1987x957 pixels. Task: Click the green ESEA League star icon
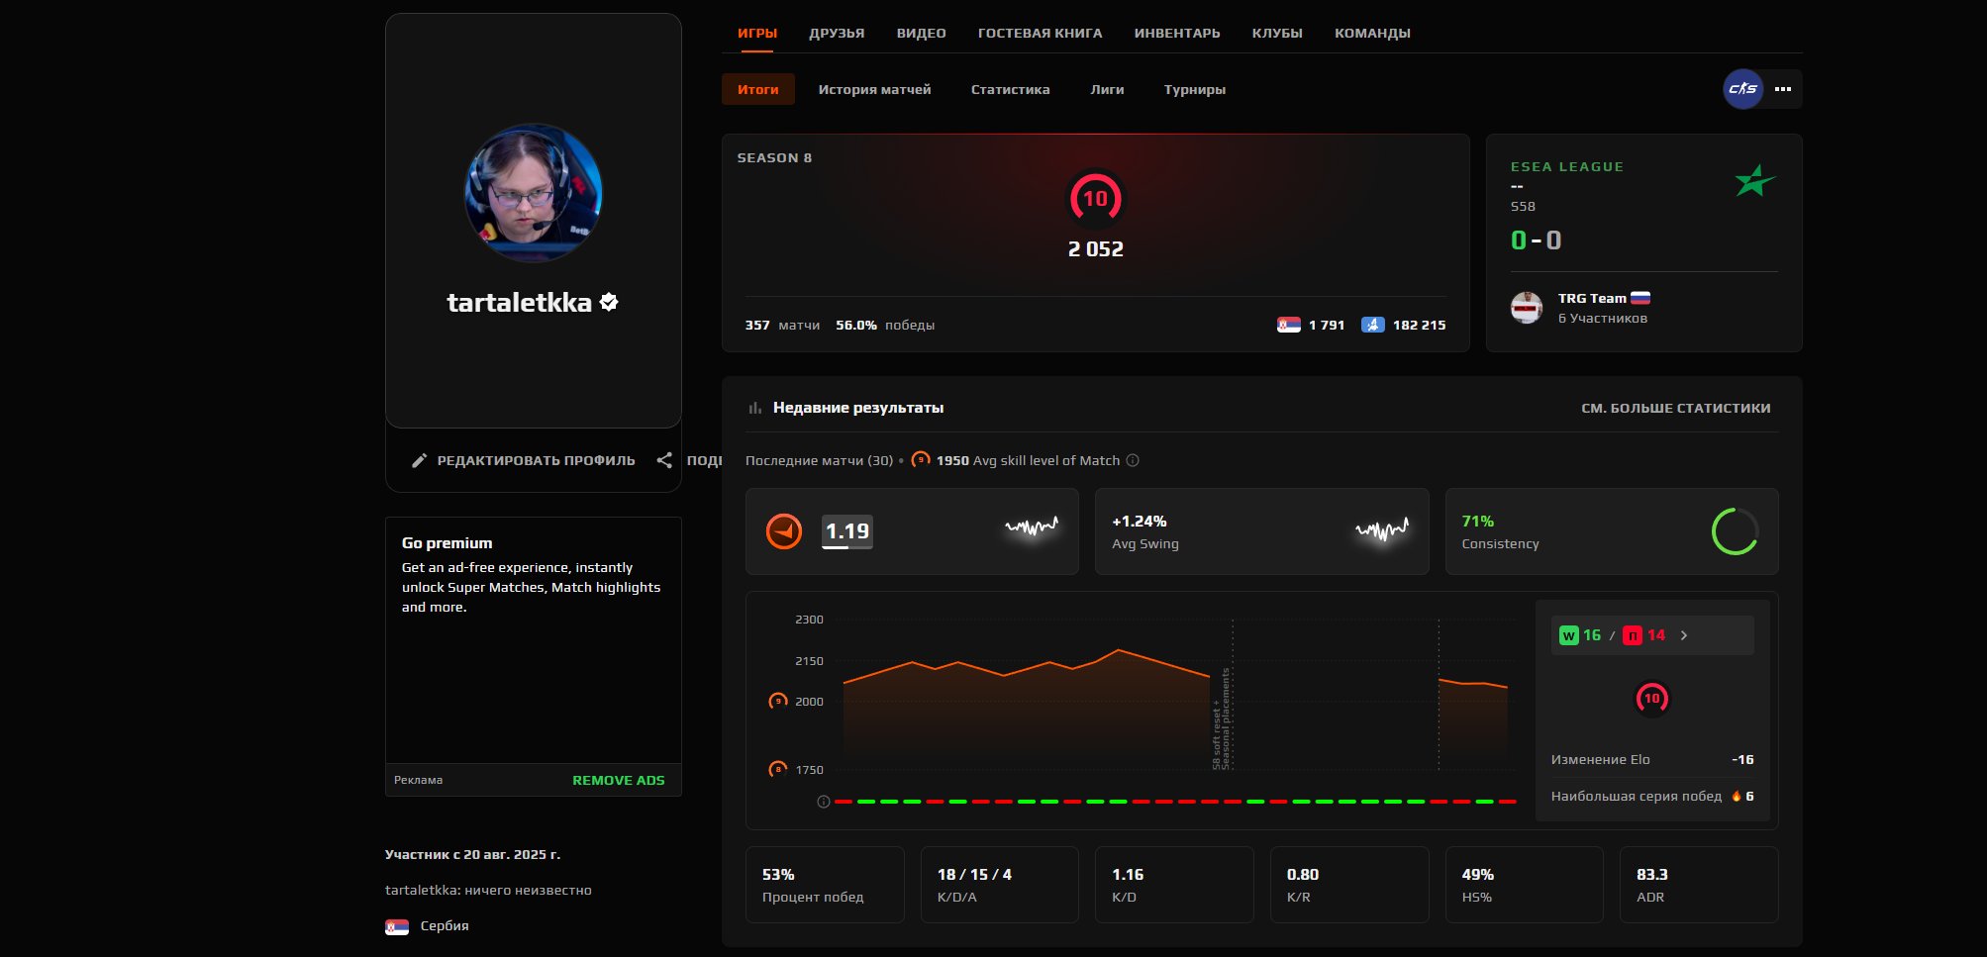coord(1754,180)
